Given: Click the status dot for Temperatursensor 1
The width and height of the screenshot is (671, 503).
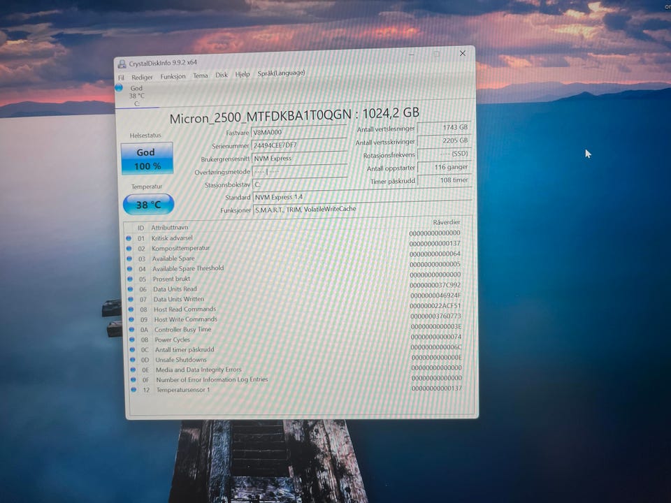Looking at the screenshot, I should pyautogui.click(x=134, y=390).
